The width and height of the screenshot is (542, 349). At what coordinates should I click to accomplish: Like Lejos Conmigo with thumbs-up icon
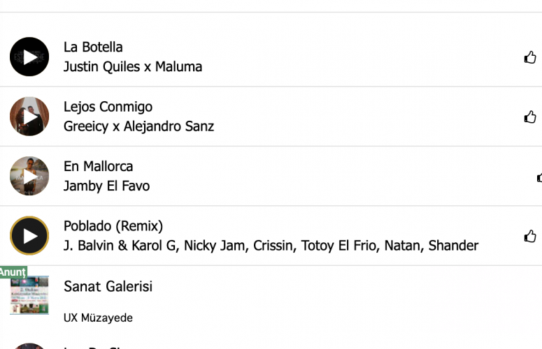530,117
